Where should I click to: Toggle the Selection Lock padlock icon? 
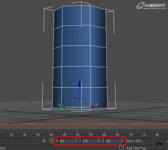44,141
